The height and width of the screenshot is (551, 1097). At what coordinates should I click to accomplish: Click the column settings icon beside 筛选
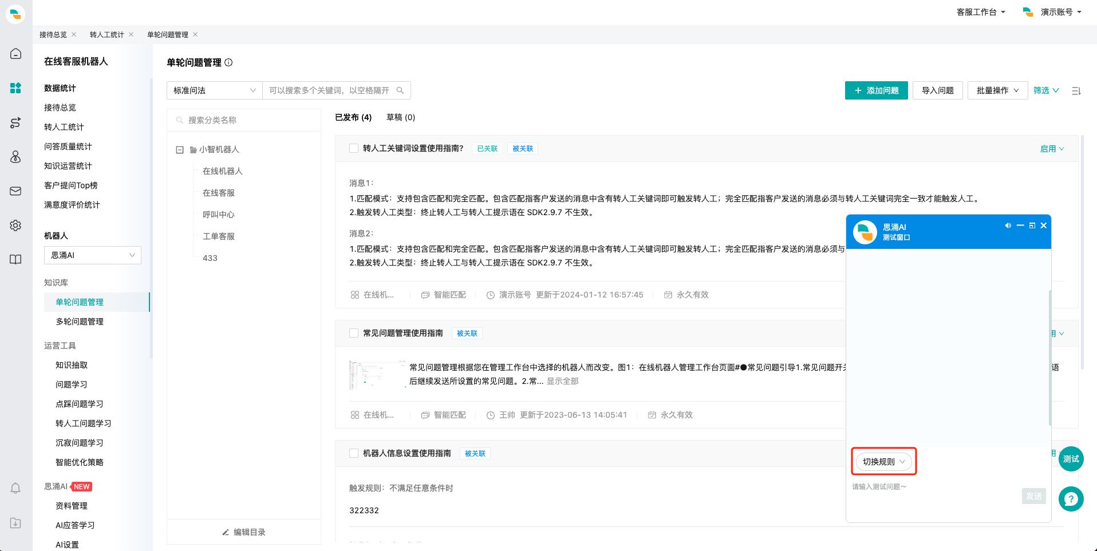coord(1076,90)
